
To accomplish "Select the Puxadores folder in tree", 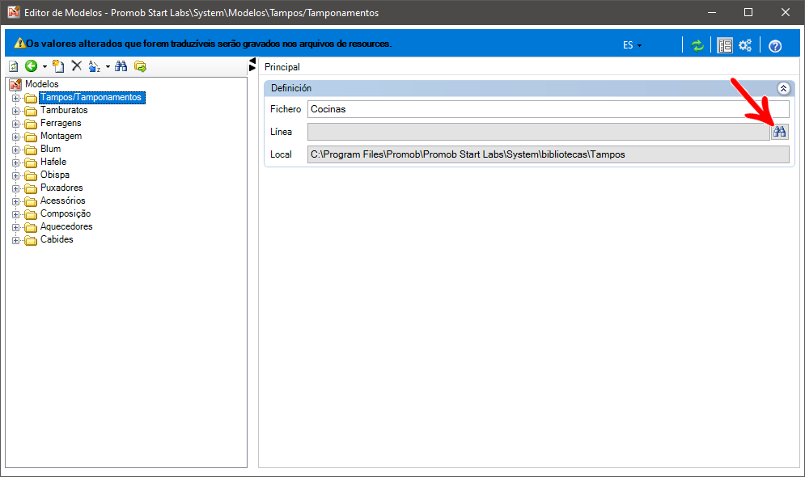I will coord(61,188).
